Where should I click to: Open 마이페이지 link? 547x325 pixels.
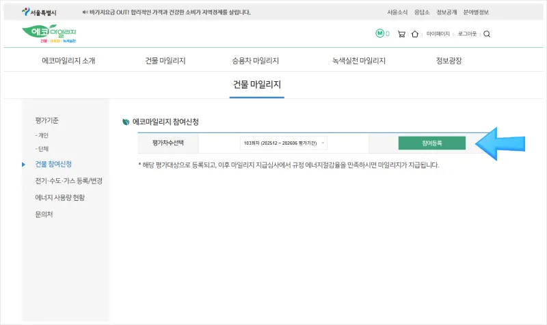pyautogui.click(x=438, y=33)
